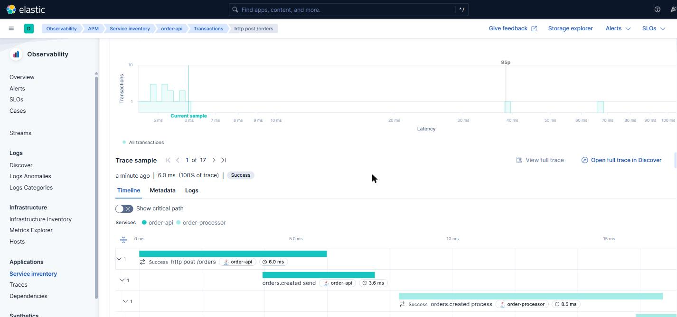677x317 pixels.
Task: Open order-api breadcrumb
Action: 171,28
